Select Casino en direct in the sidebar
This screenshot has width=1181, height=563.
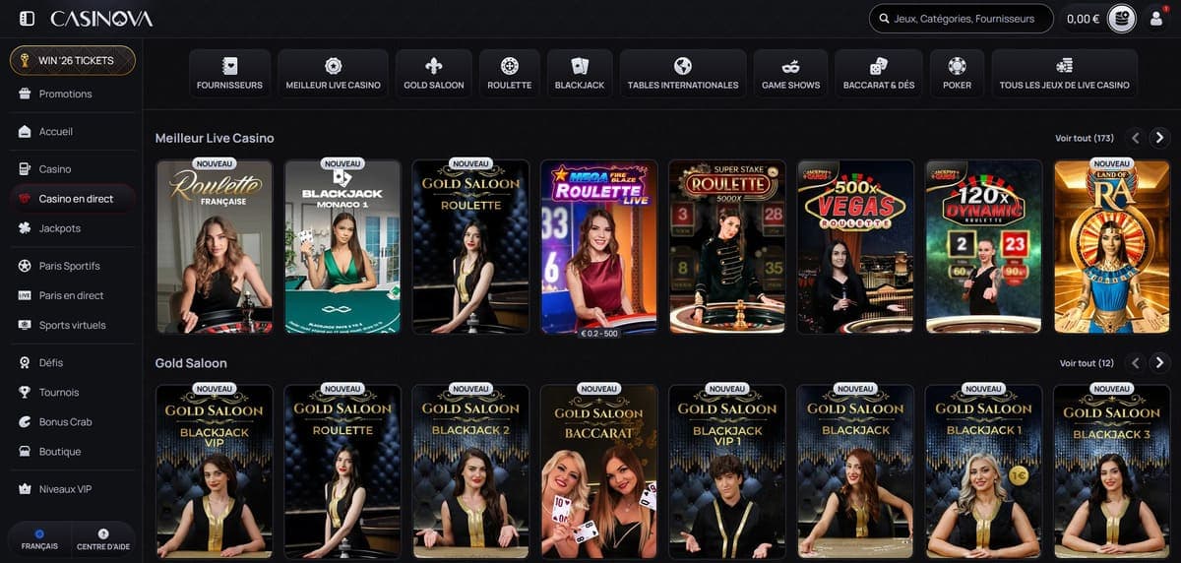pos(73,198)
